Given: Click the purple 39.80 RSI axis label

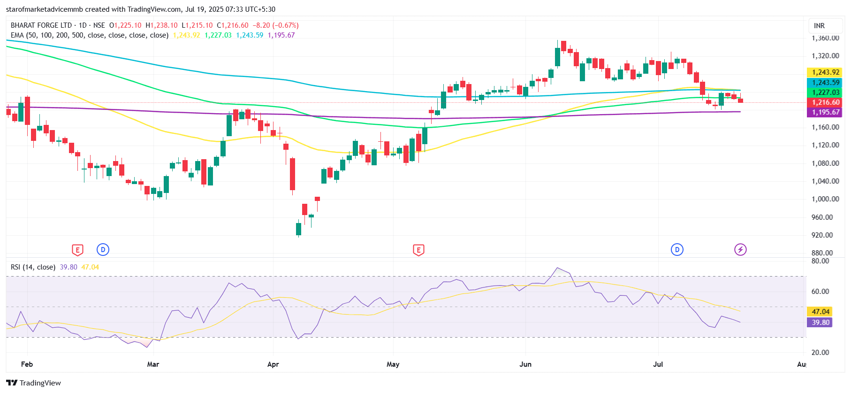Looking at the screenshot, I should 820,323.
